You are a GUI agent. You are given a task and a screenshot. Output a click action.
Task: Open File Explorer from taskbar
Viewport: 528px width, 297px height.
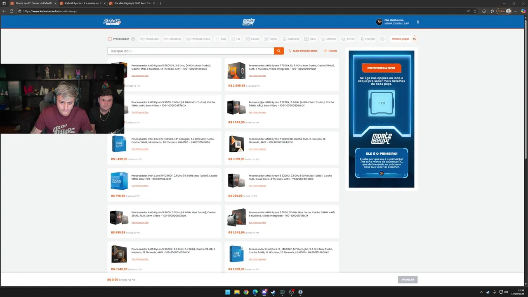[x=237, y=292]
